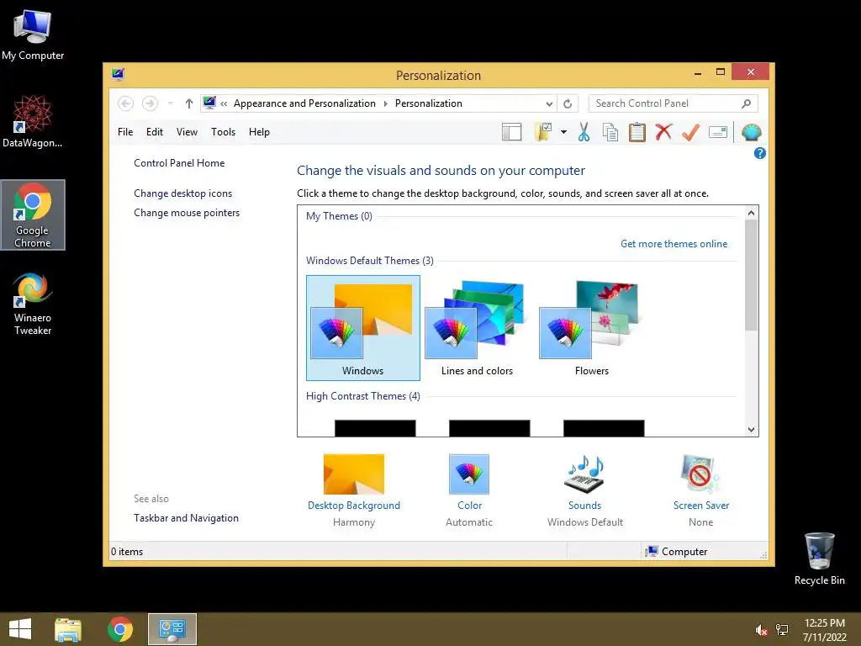This screenshot has height=646, width=861.
Task: Open the Windows Start button
Action: [20, 629]
